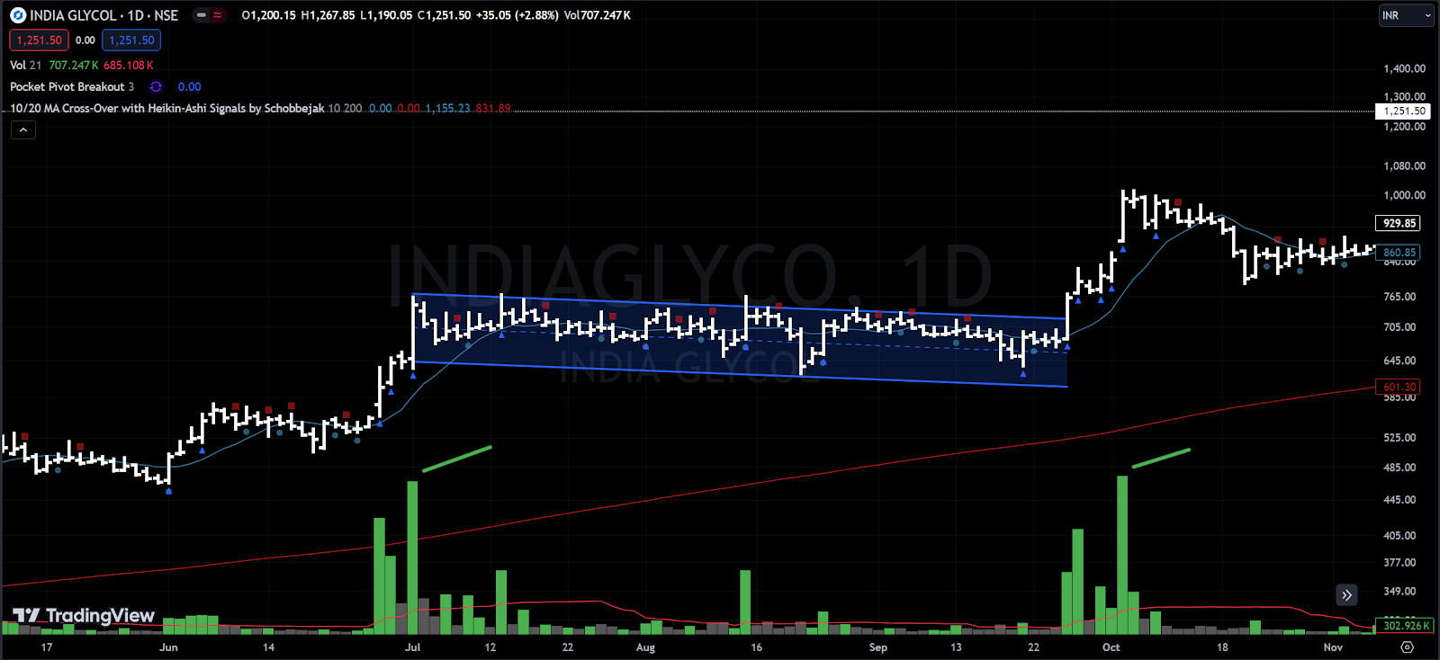
Task: Click the India Glycol symbol logo icon
Action: [x=18, y=15]
